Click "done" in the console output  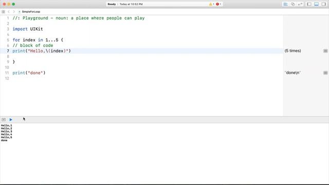[4, 140]
